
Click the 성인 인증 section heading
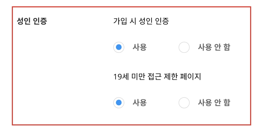click(x=32, y=21)
